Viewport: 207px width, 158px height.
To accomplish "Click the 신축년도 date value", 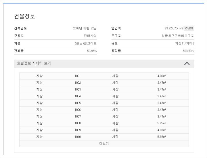I will pyautogui.click(x=85, y=28).
